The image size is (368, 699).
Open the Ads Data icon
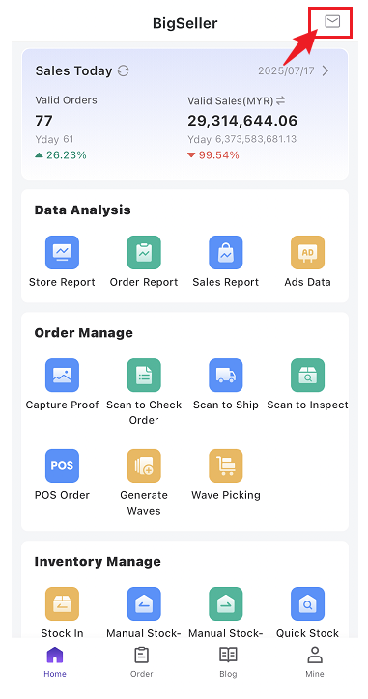tap(307, 252)
